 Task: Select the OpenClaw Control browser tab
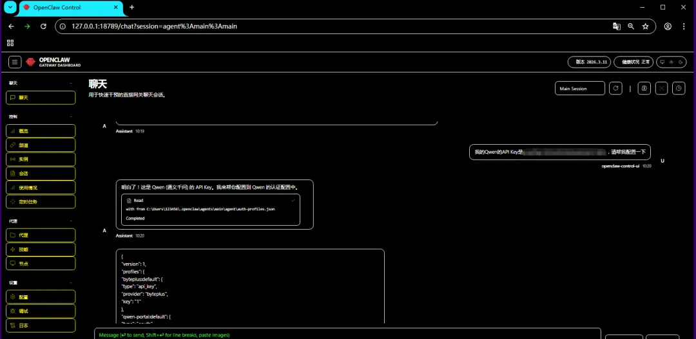(x=71, y=8)
